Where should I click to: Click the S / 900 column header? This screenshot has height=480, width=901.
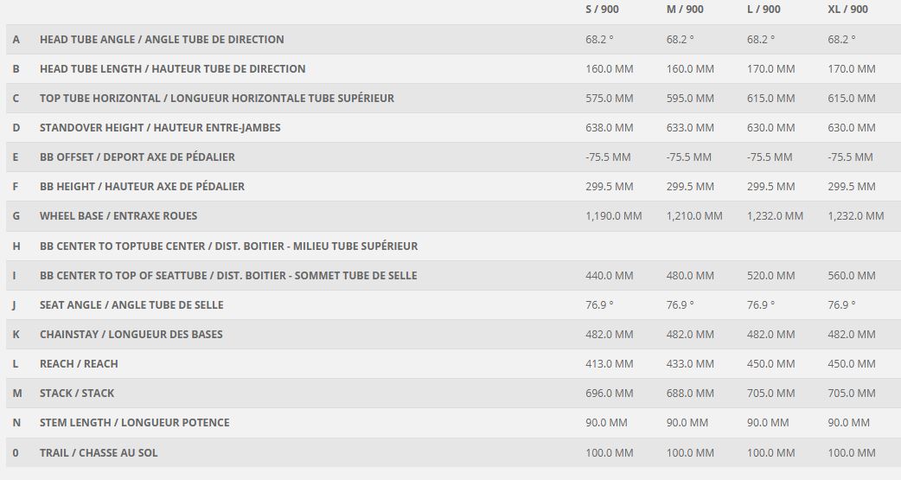(x=602, y=10)
